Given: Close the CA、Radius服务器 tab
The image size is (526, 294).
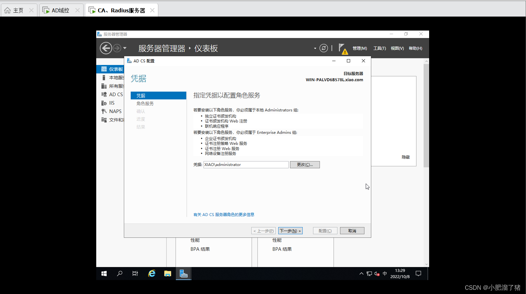Looking at the screenshot, I should [x=152, y=10].
